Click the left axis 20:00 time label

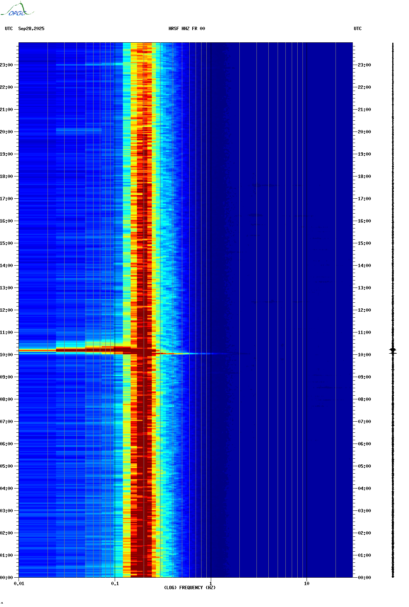[x=6, y=132]
